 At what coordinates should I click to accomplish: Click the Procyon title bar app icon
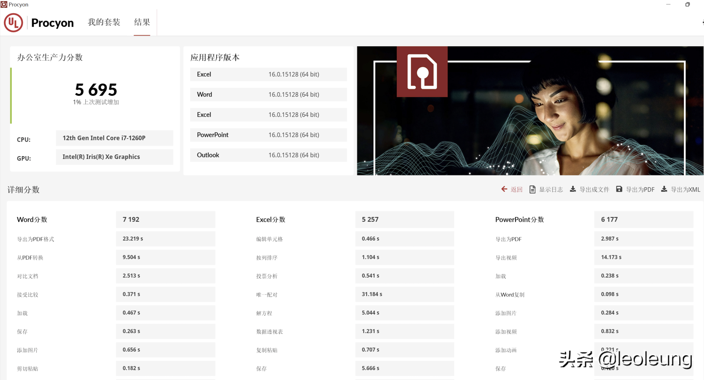click(4, 4)
